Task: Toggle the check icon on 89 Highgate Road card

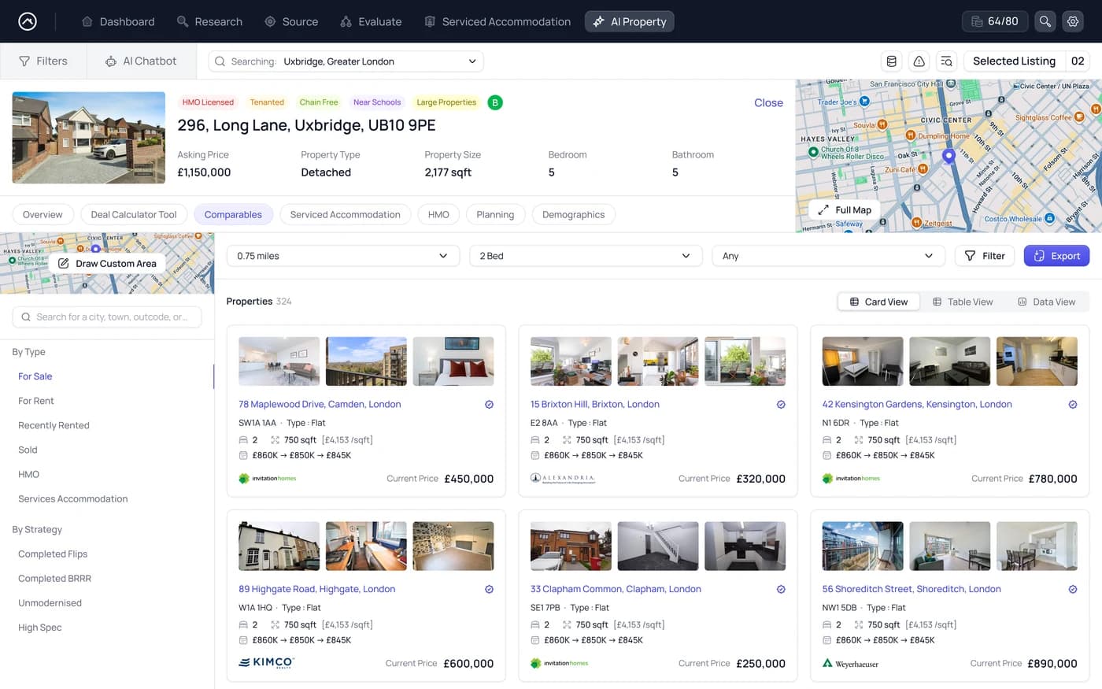Action: [489, 589]
